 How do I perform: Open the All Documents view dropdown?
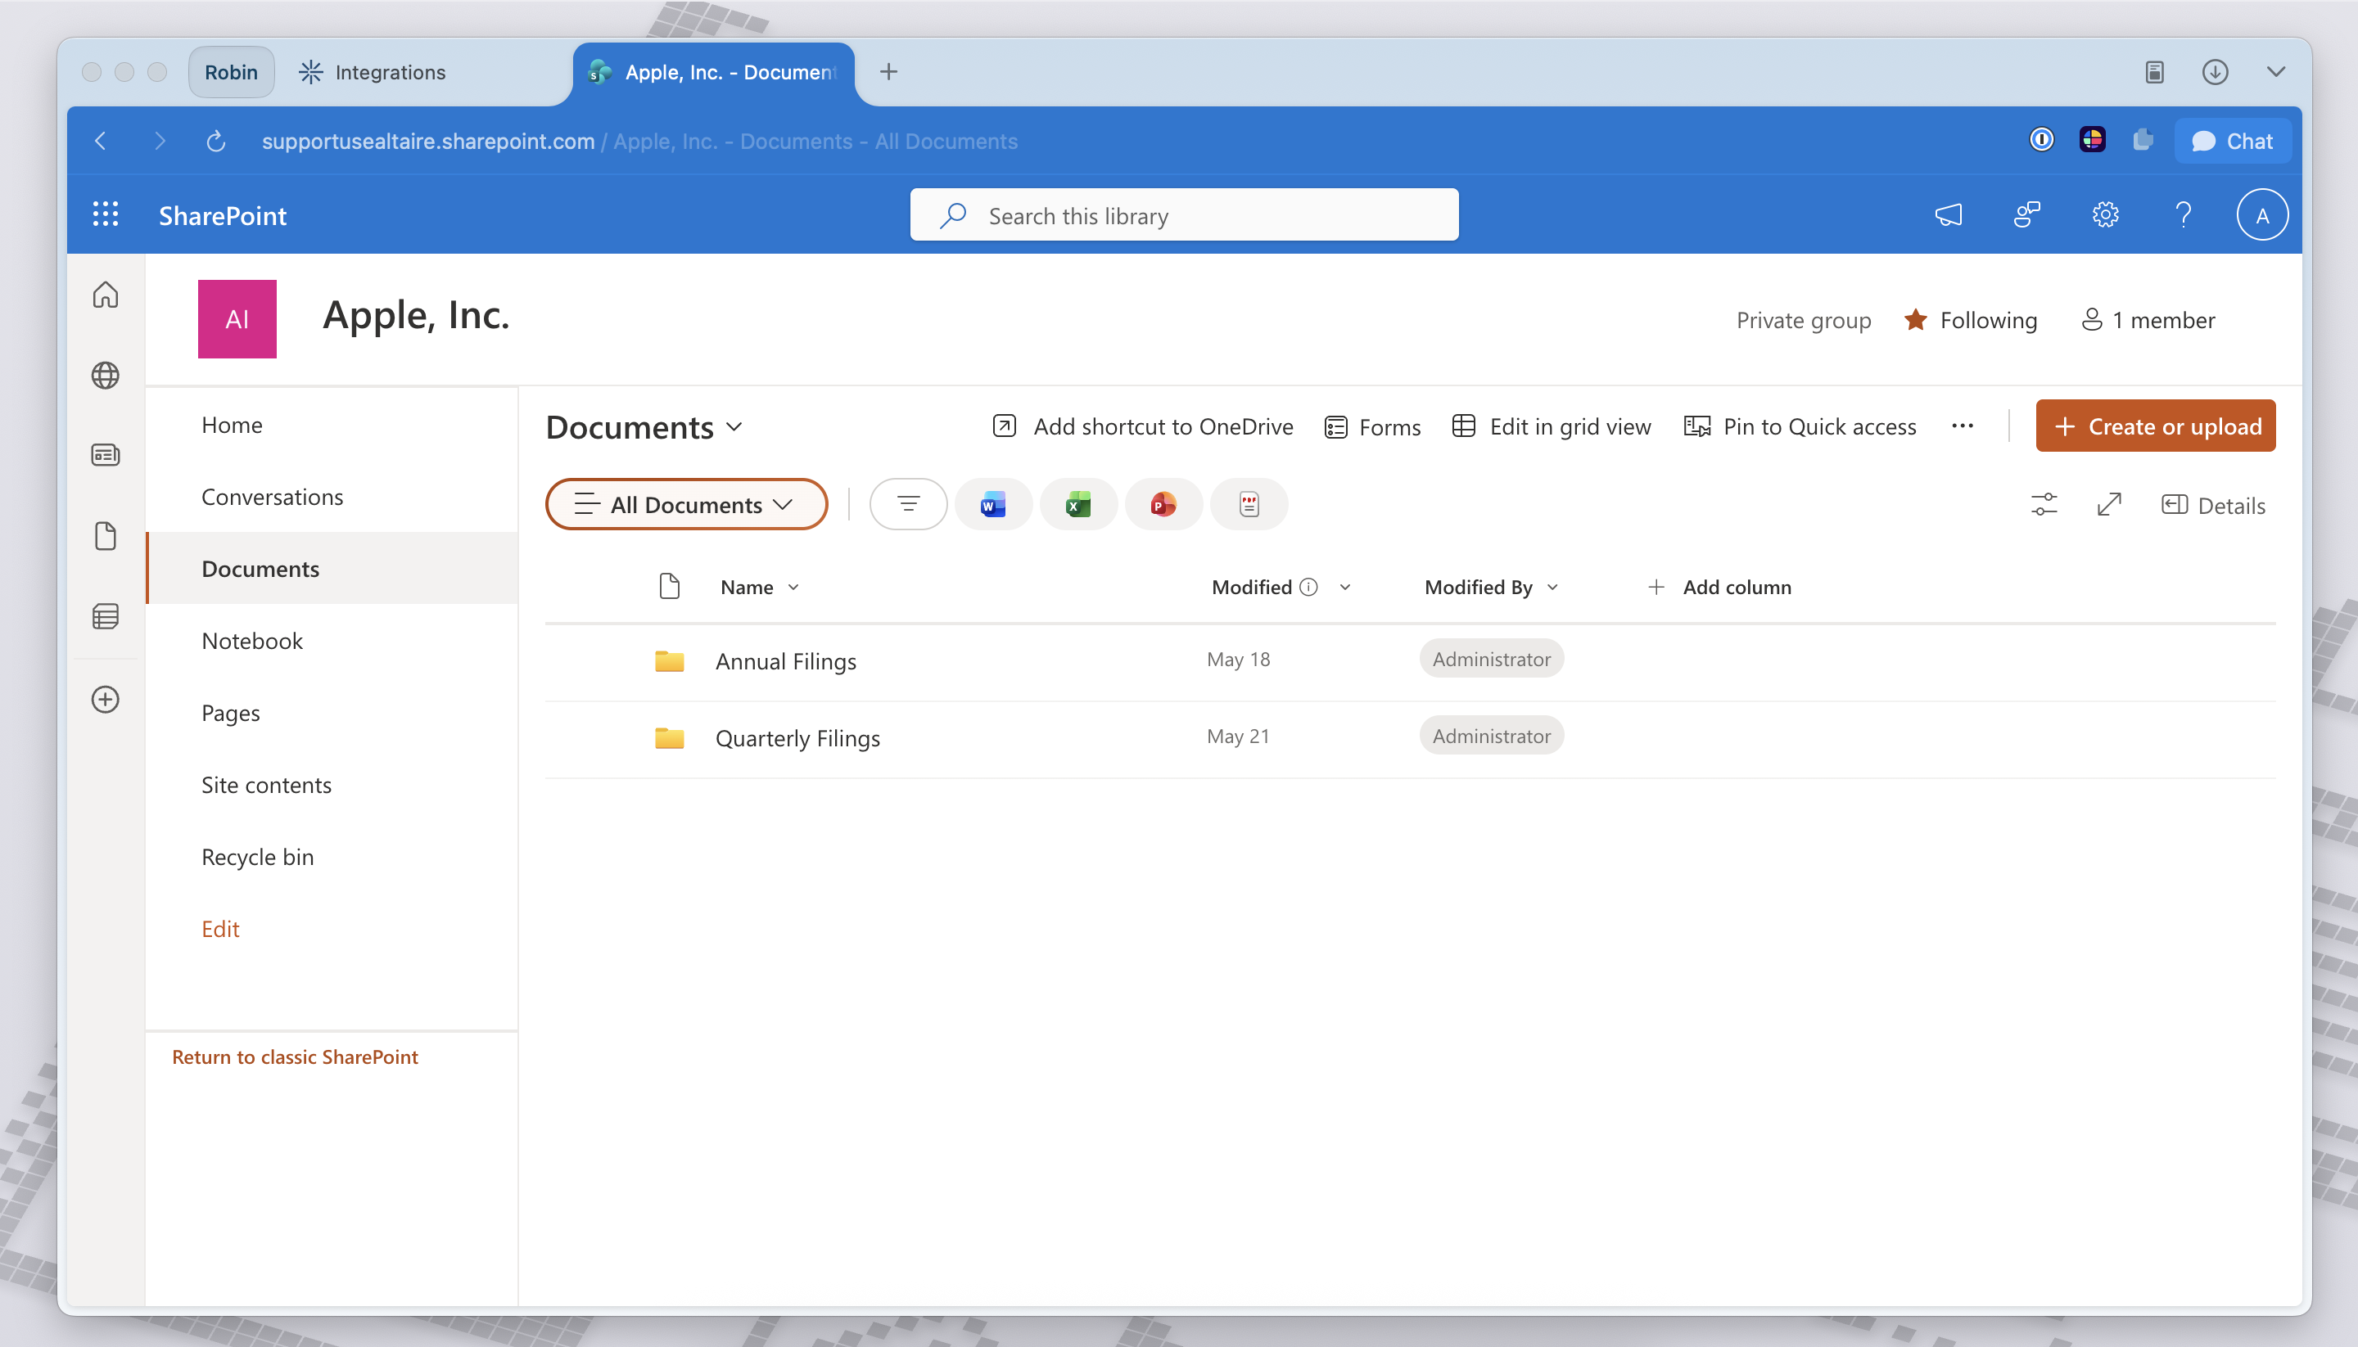[x=686, y=505]
